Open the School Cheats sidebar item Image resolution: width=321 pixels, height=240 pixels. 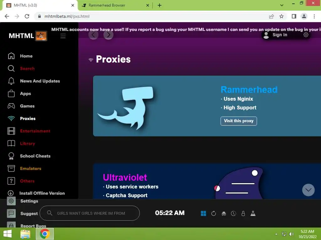(29, 156)
